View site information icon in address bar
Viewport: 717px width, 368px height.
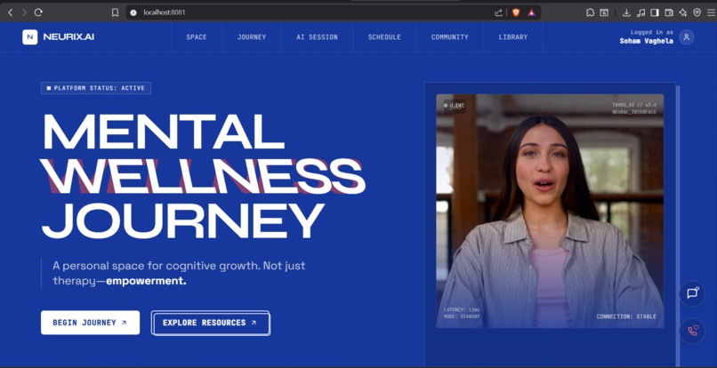point(133,12)
